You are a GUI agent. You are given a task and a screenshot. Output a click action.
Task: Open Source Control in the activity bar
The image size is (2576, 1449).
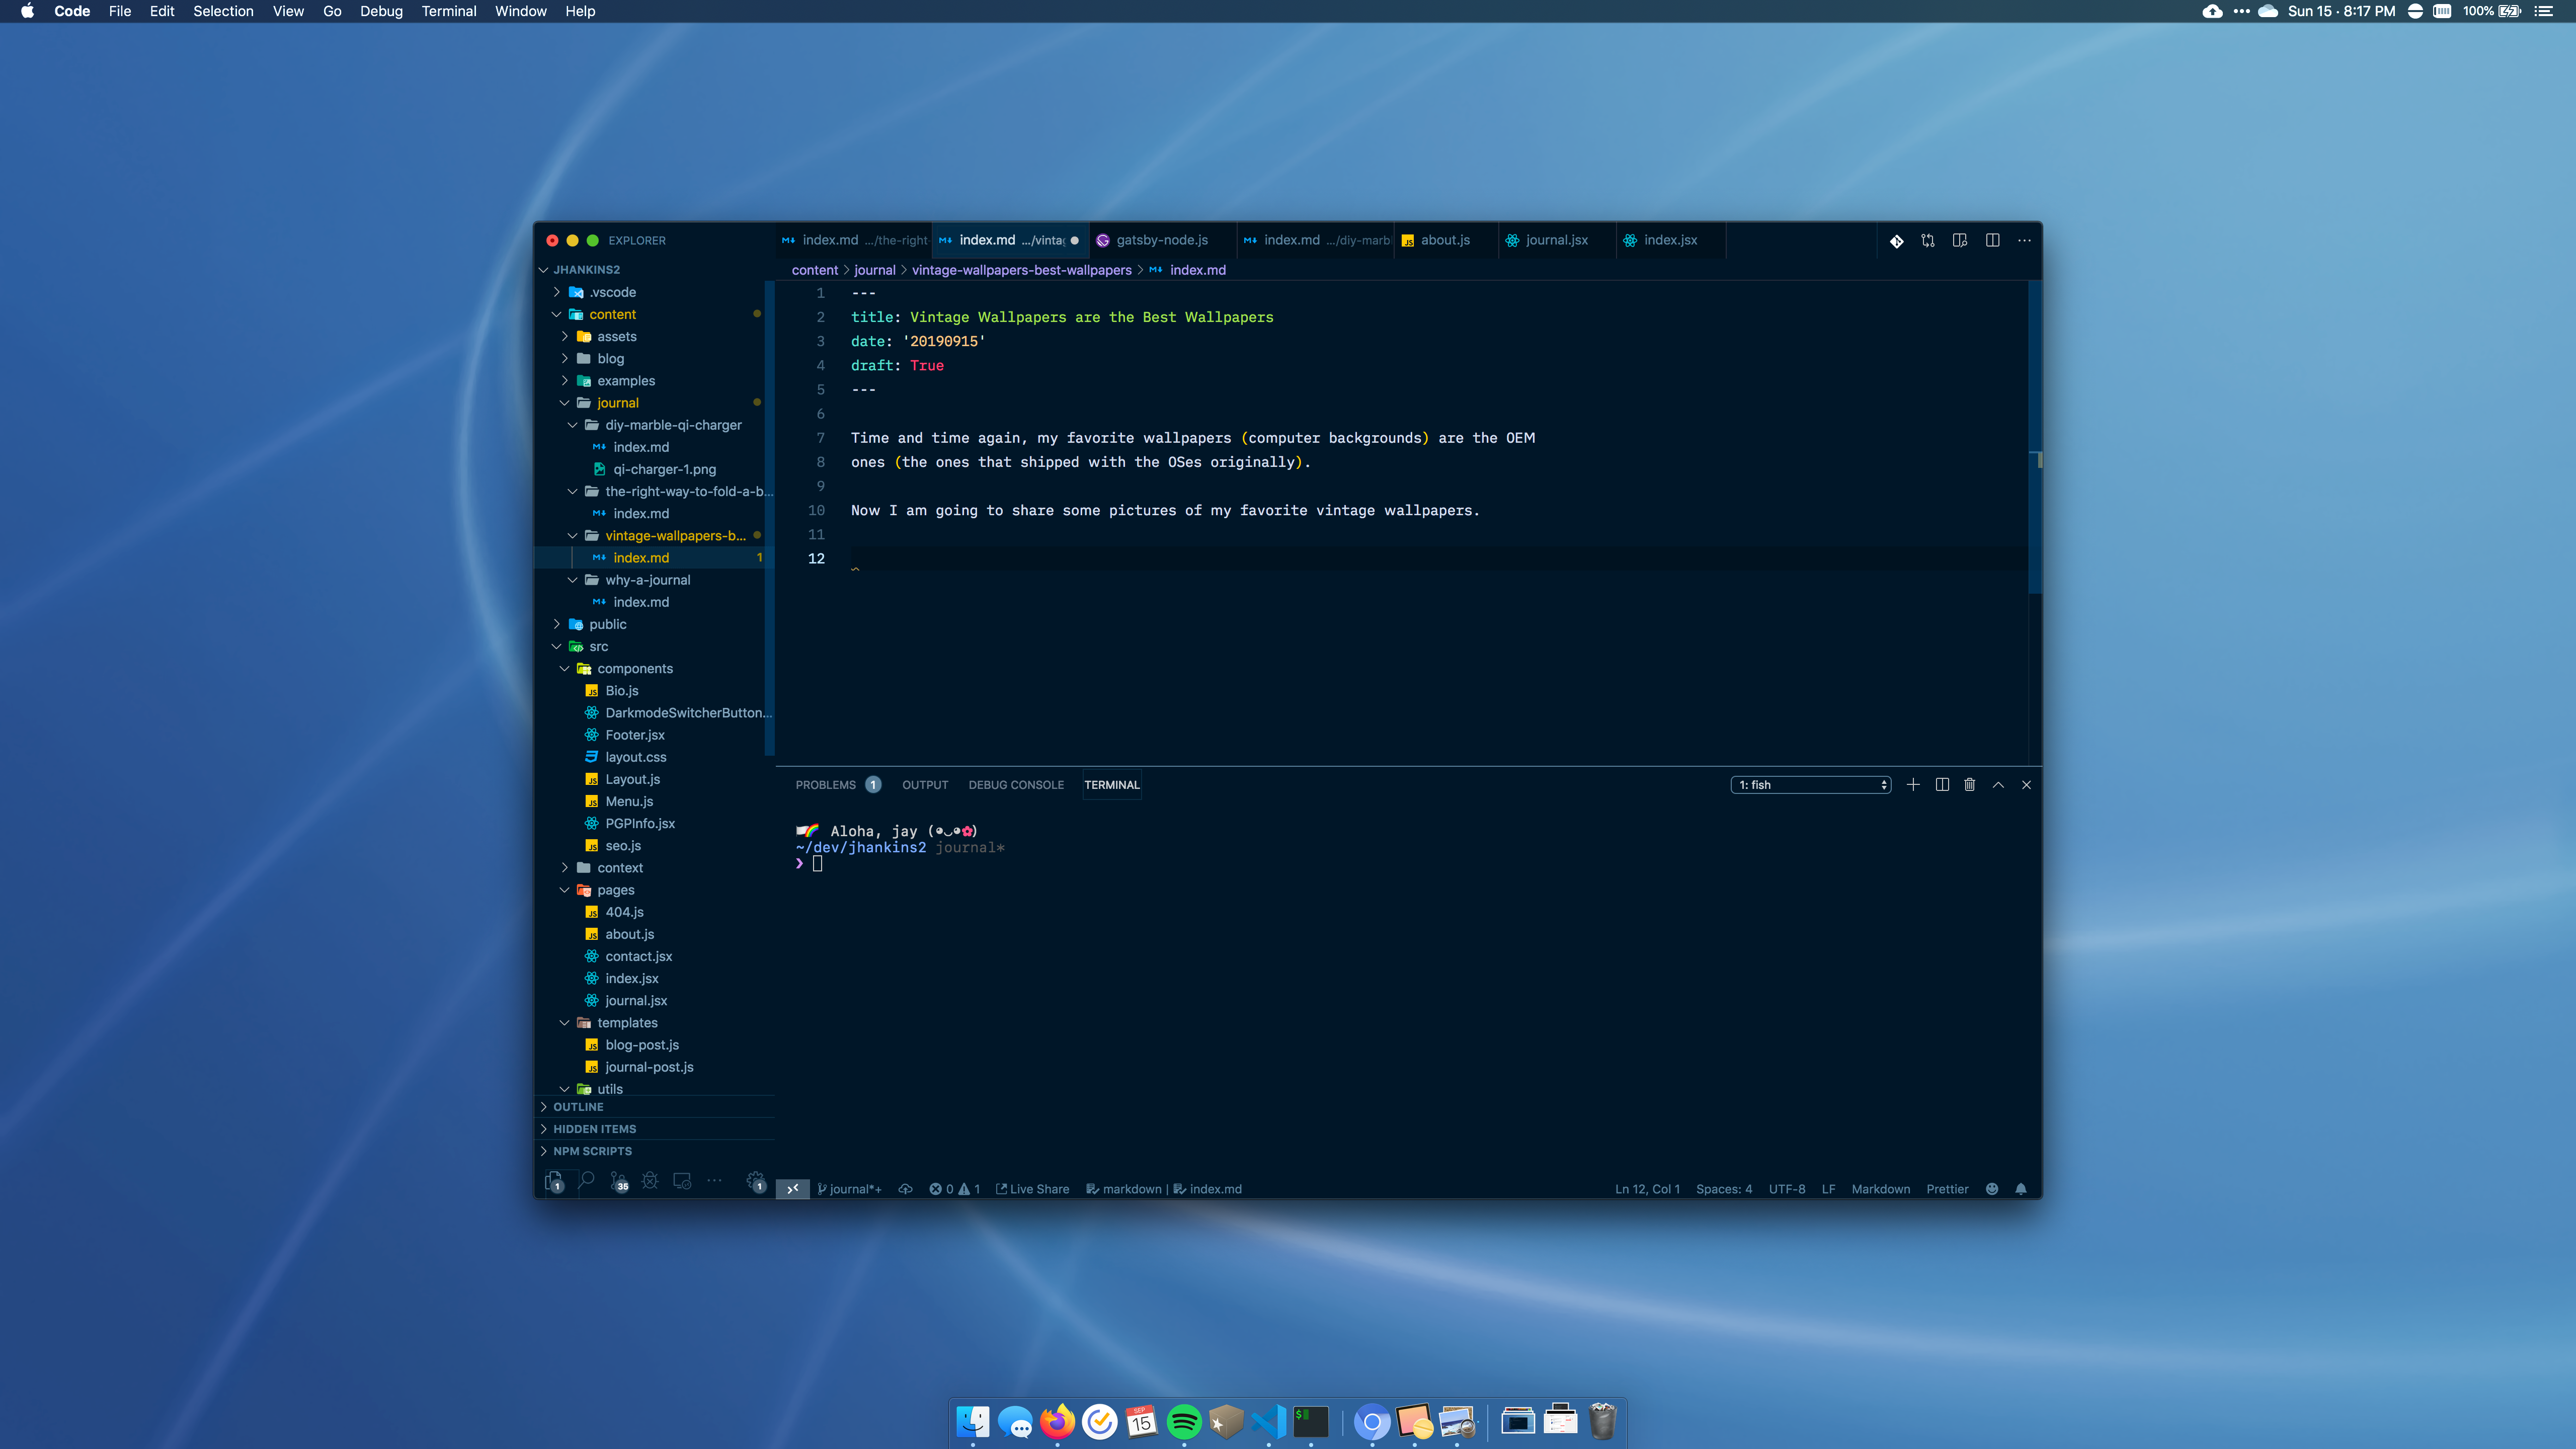pyautogui.click(x=620, y=1181)
